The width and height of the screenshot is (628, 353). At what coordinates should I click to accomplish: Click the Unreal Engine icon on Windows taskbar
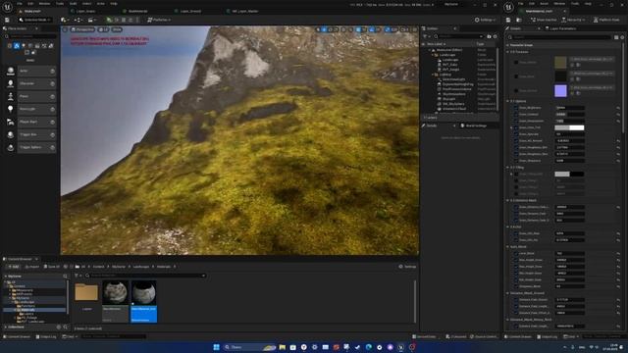pos(401,347)
